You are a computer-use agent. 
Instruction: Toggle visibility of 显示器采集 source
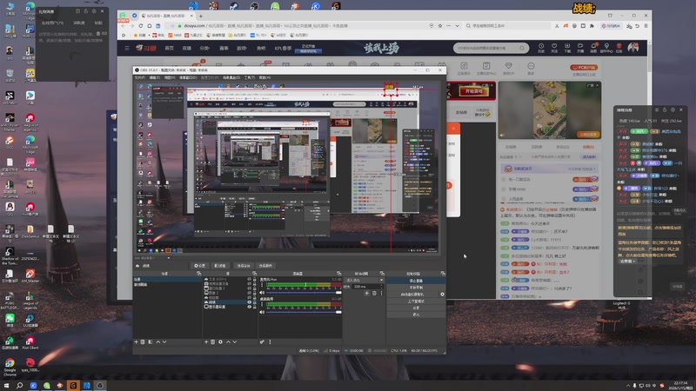coord(250,307)
